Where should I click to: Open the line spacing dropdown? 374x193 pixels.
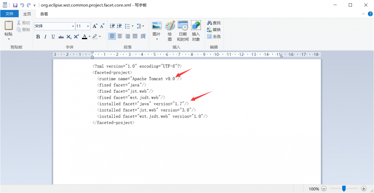pyautogui.click(x=140, y=26)
